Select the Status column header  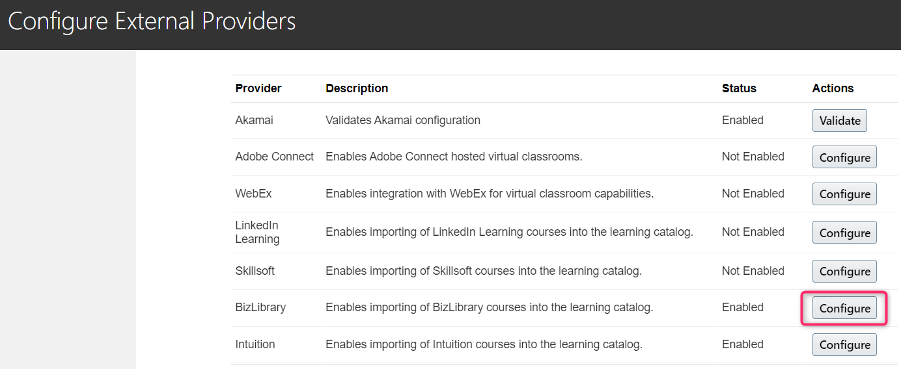pyautogui.click(x=739, y=88)
